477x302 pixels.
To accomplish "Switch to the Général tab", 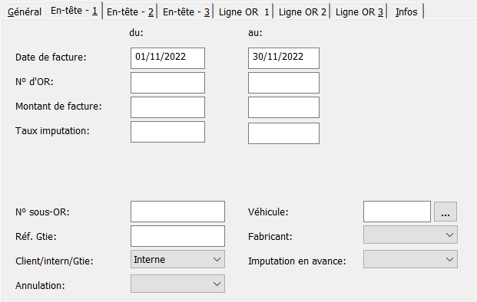I will (x=24, y=11).
